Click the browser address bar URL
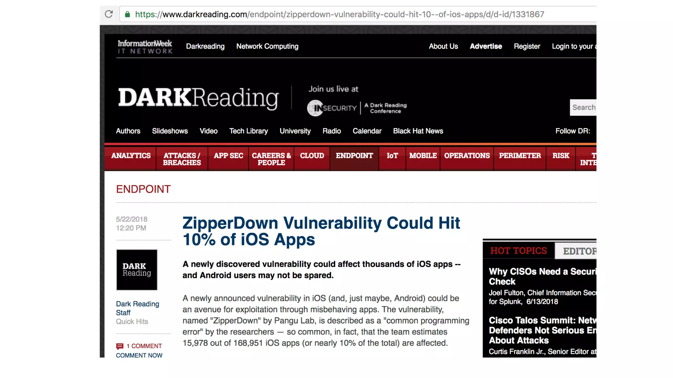This screenshot has width=673, height=378. [x=339, y=14]
